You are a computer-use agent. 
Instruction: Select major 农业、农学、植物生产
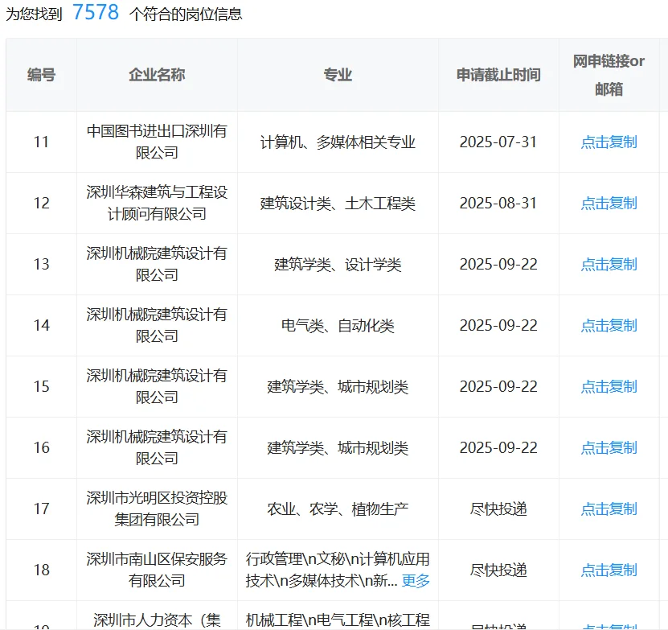pyautogui.click(x=338, y=509)
